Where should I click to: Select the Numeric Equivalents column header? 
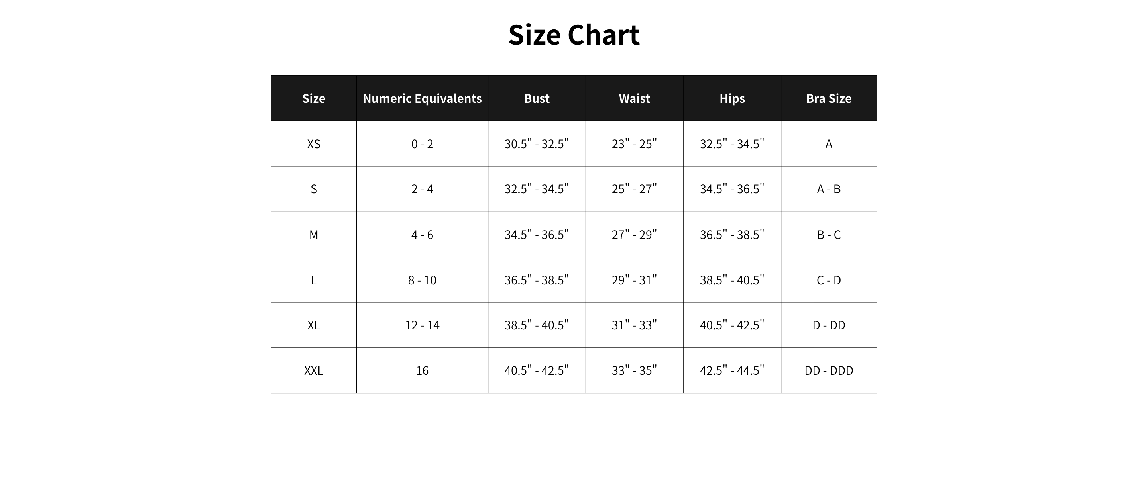[422, 98]
